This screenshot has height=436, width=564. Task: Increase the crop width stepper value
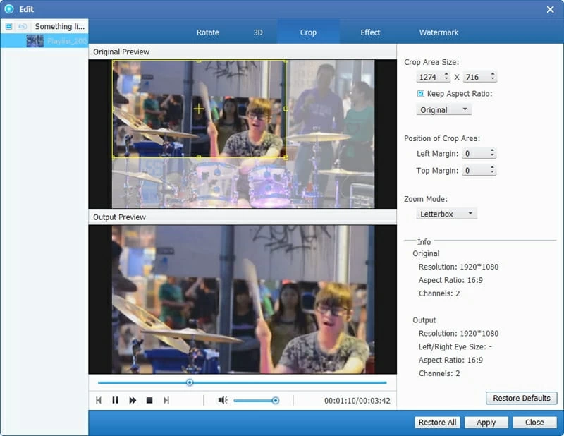[447, 74]
